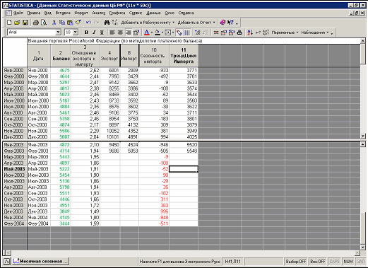Click Добавить в Рабочую книгу button
368x268 pixels.
(x=148, y=23)
